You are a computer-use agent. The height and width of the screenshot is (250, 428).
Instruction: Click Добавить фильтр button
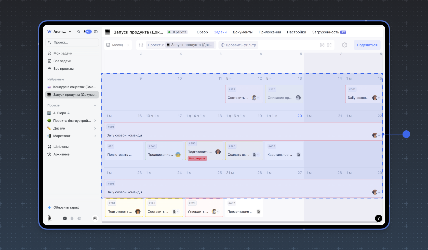(x=238, y=45)
